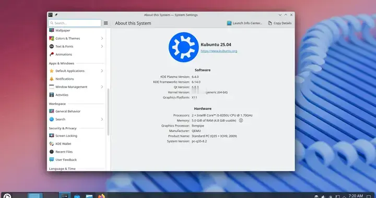Click the Processors value 'Intel Core i5-8350U'
376x198 pixels.
(x=222, y=115)
